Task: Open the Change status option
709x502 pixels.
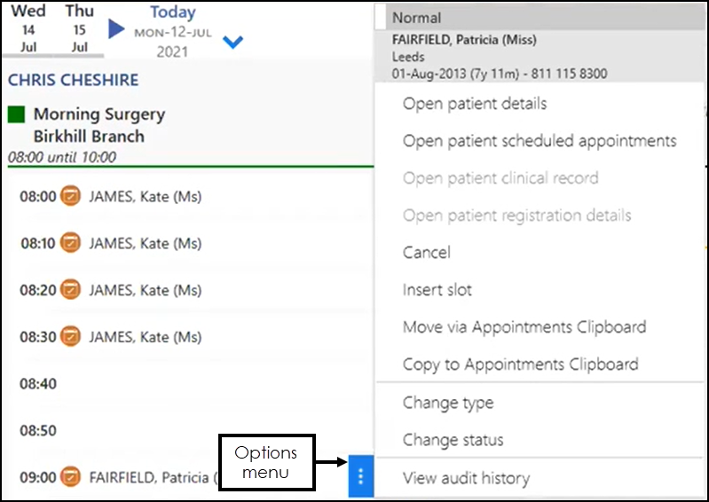Action: [x=453, y=440]
